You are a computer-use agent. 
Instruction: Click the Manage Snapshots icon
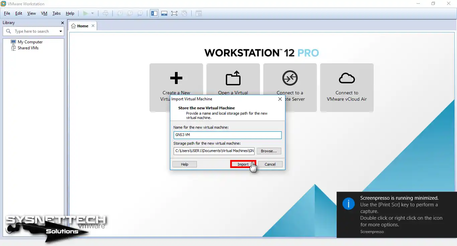click(x=141, y=13)
